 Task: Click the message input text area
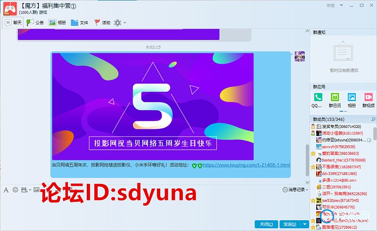(154, 207)
